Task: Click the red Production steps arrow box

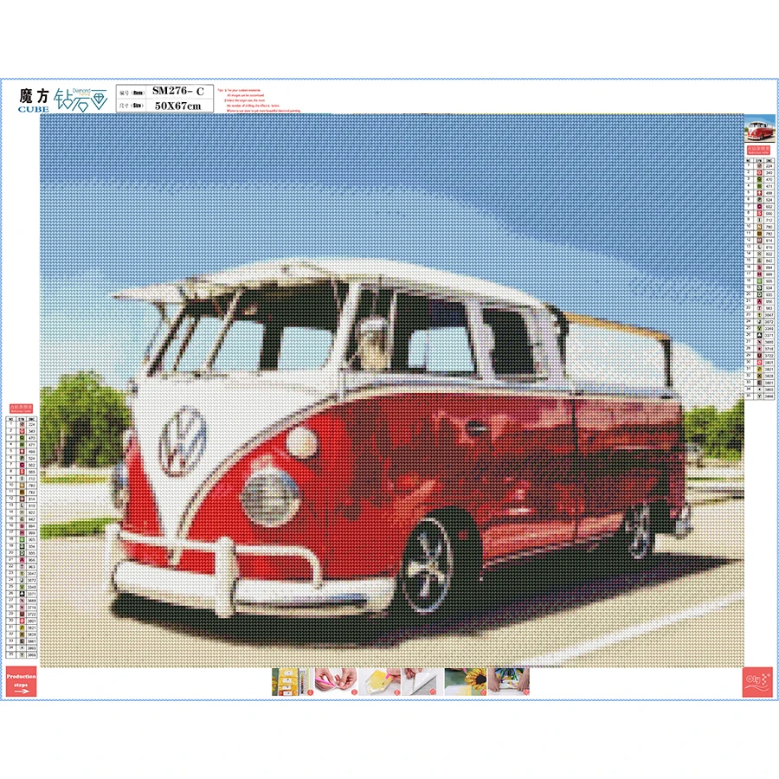Action: point(21,681)
